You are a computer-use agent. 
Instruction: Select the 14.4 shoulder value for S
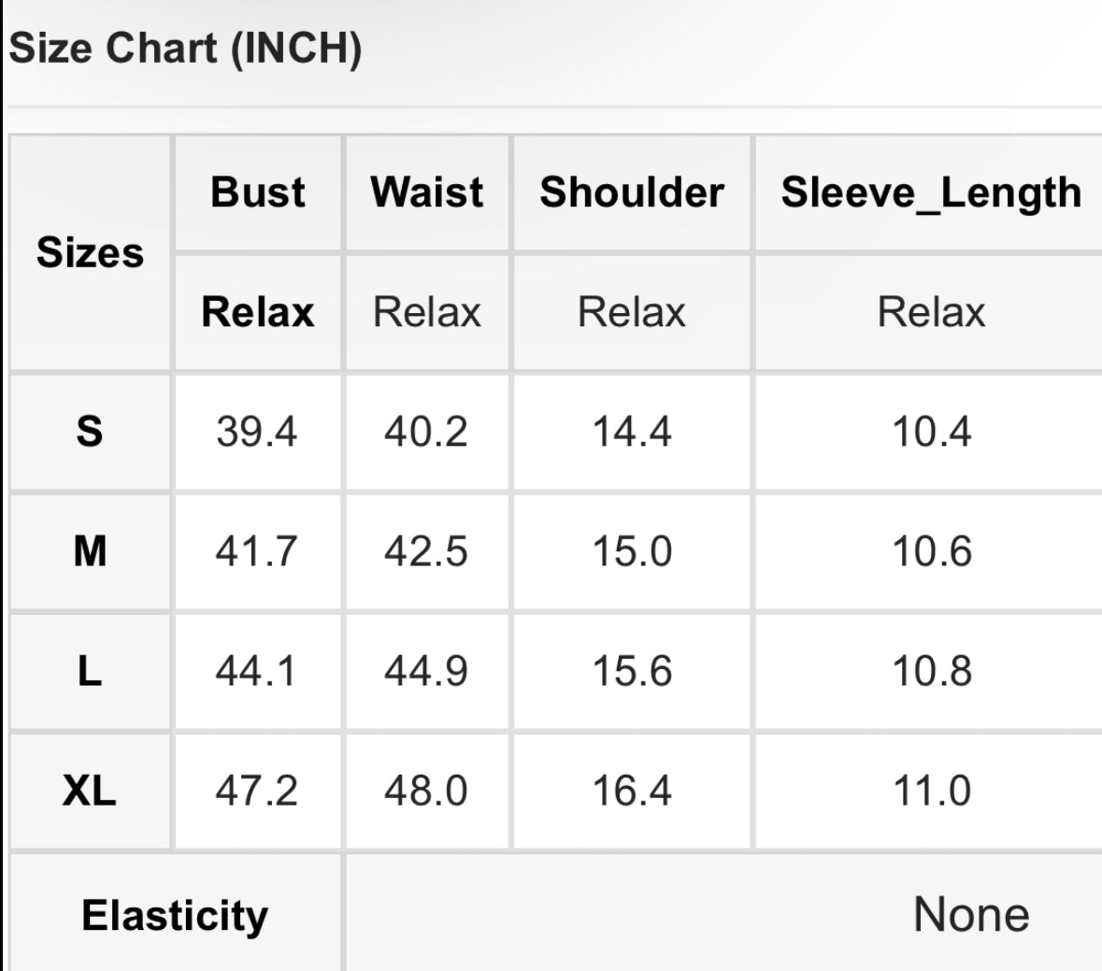click(632, 432)
